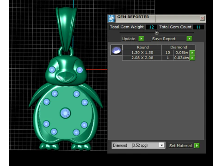The width and height of the screenshot is (222, 166).
Task: Select the pendant bail at top
Action: click(x=66, y=29)
